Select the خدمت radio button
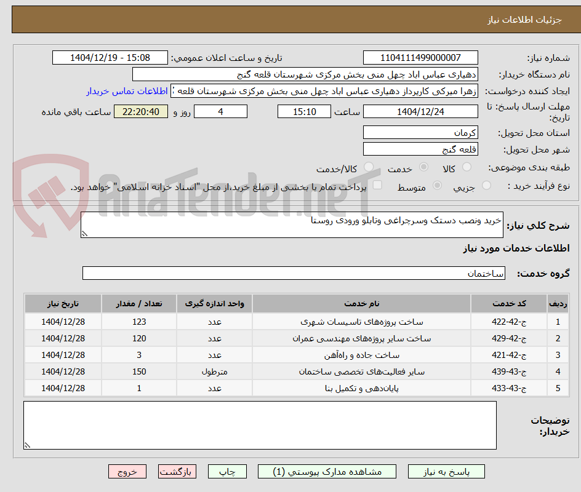 pos(423,167)
